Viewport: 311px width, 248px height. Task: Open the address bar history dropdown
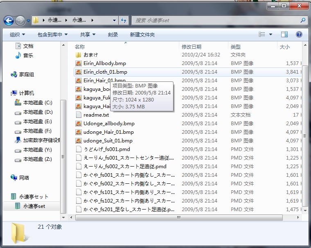[114, 20]
